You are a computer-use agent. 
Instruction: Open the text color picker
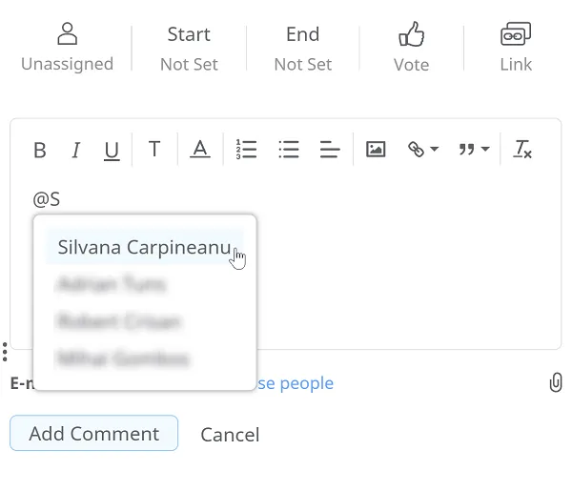coord(200,150)
